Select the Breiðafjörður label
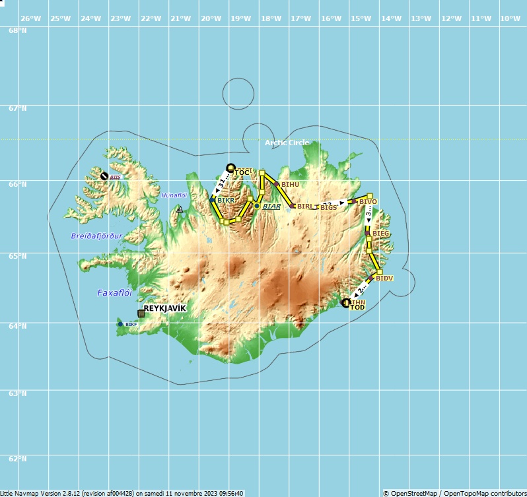This screenshot has width=527, height=497. tap(97, 236)
